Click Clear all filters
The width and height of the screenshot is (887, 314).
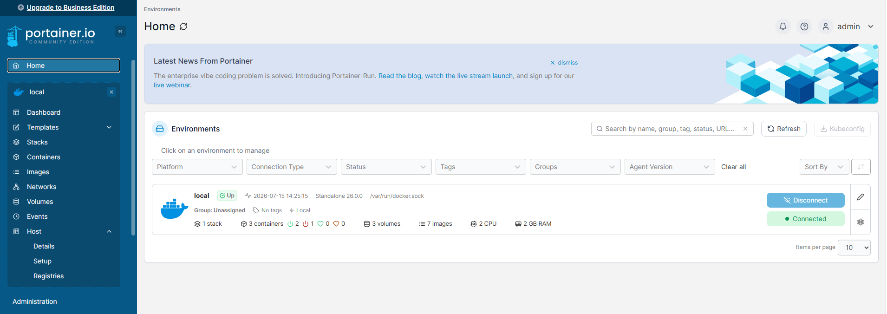[x=734, y=167]
